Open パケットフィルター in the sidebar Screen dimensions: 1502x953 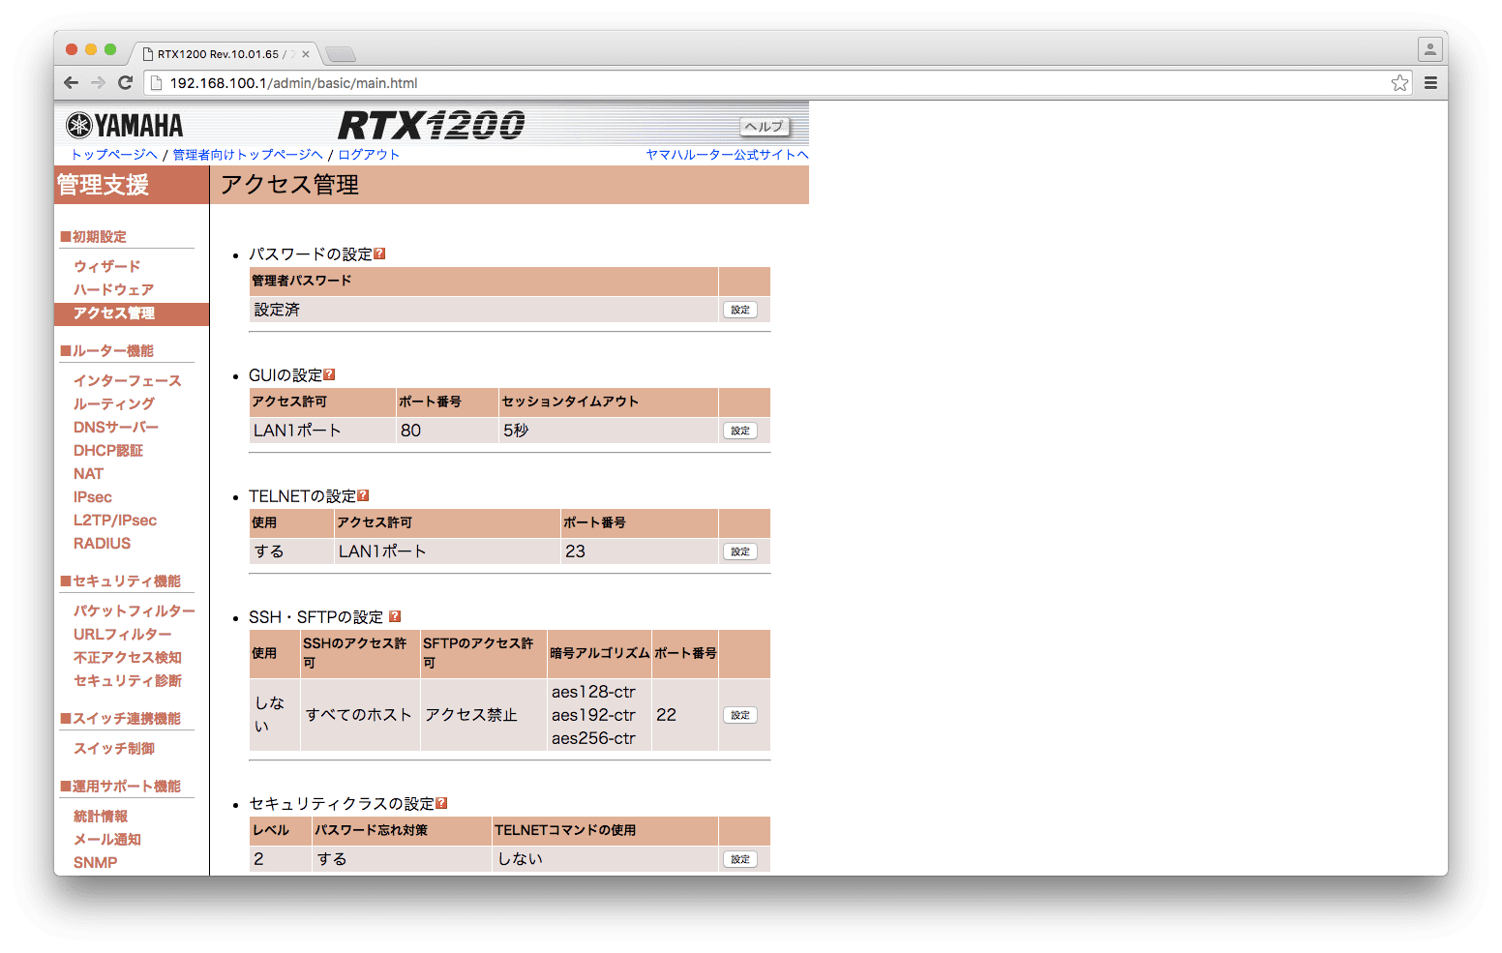(x=135, y=611)
